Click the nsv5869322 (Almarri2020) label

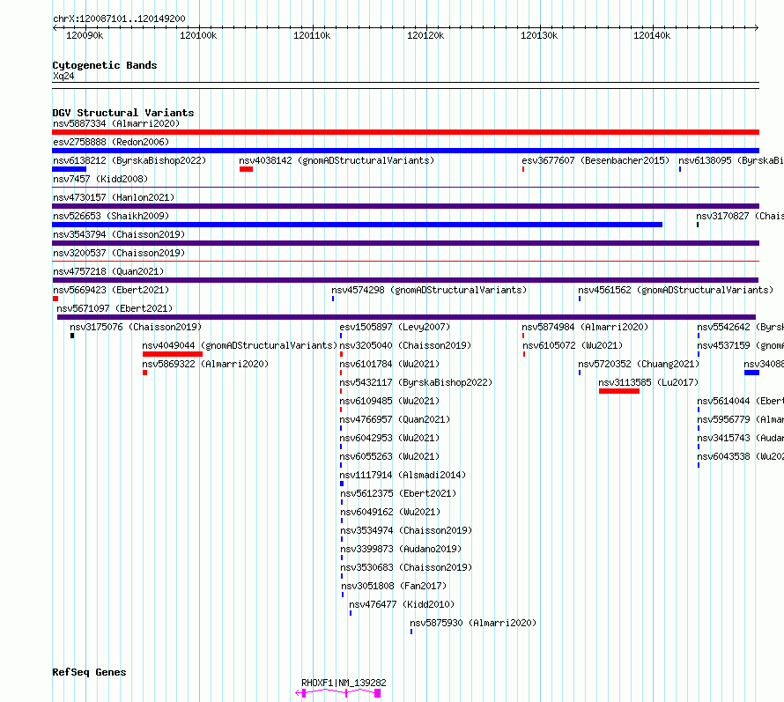coord(205,364)
